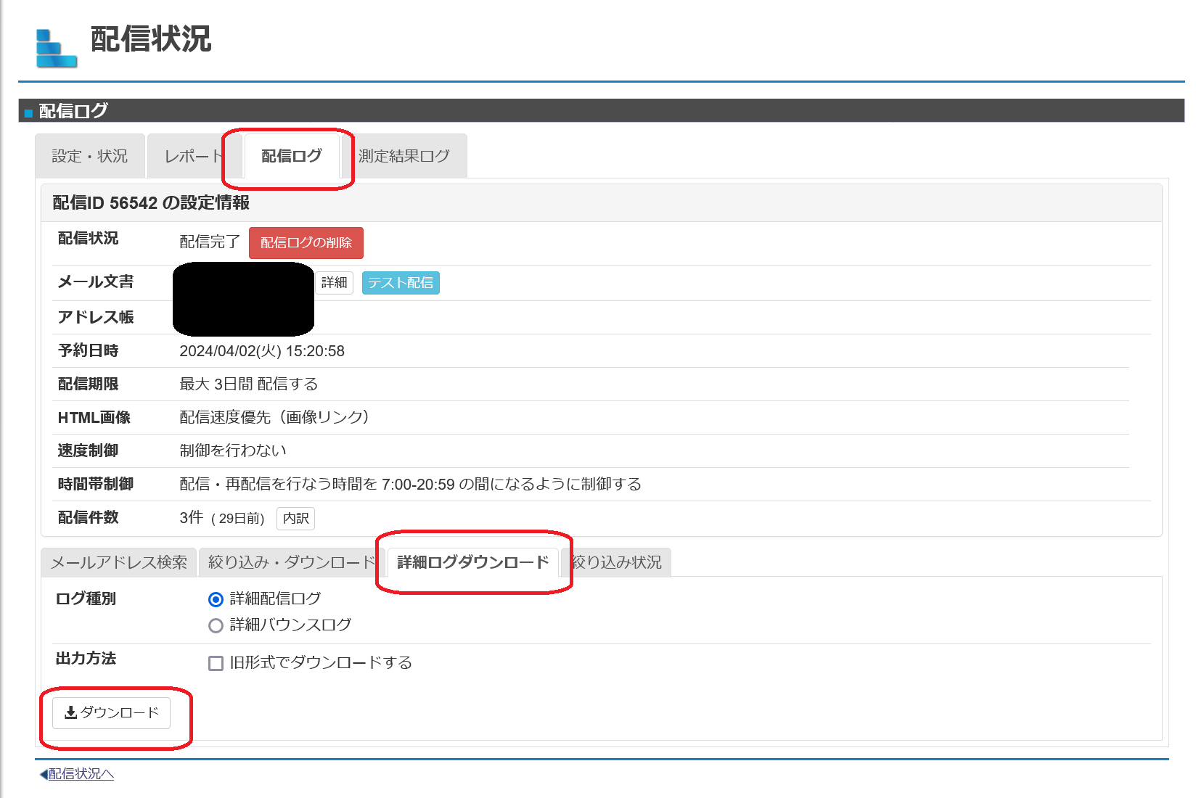This screenshot has height=798, width=1196.
Task: Select the 詳細バウンスログ radio button
Action: tap(216, 625)
